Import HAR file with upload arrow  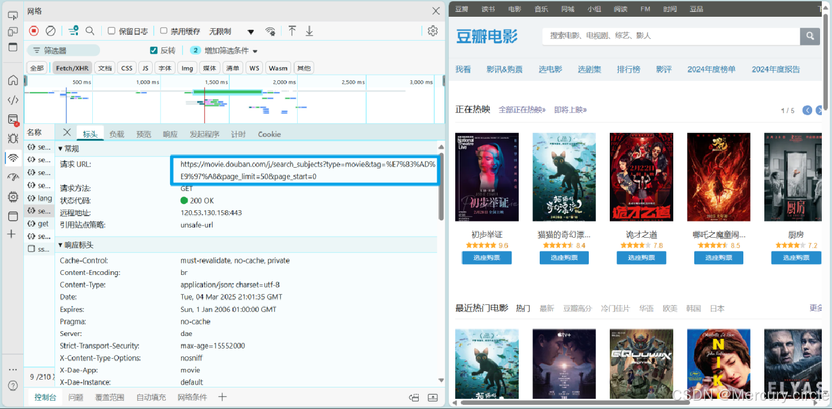(292, 31)
